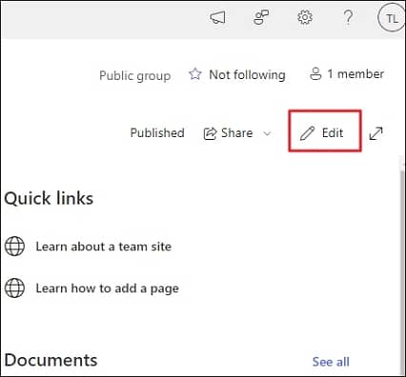Open the megaphone announcements icon
The height and width of the screenshot is (377, 406).
click(x=217, y=17)
